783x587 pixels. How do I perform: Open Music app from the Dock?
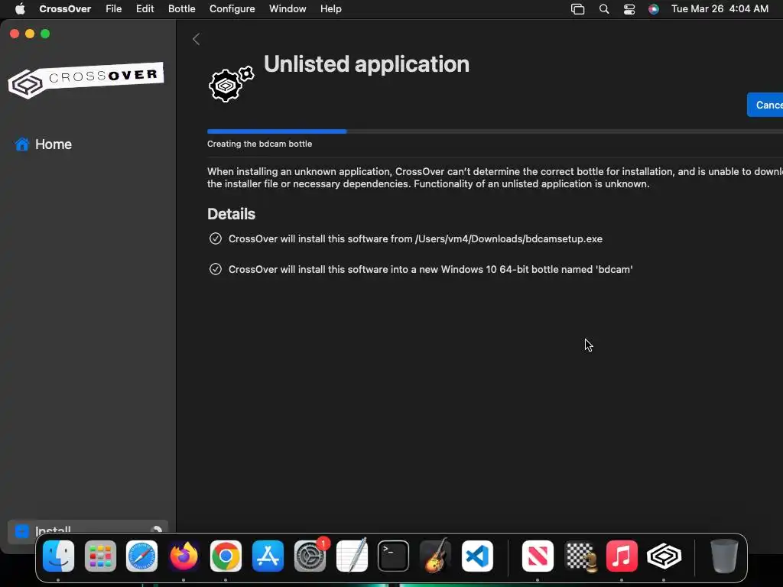tap(622, 556)
